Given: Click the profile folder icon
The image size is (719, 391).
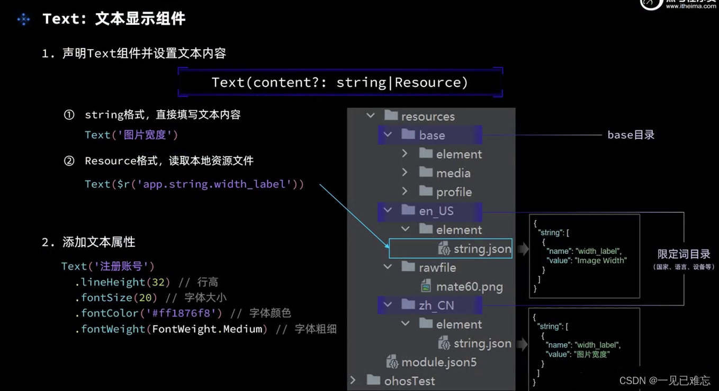Looking at the screenshot, I should 426,191.
